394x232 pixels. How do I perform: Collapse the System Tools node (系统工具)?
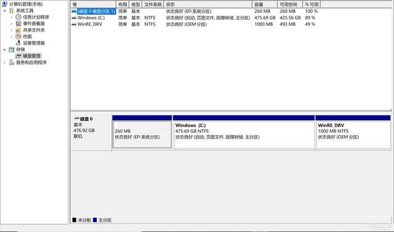tap(4, 11)
